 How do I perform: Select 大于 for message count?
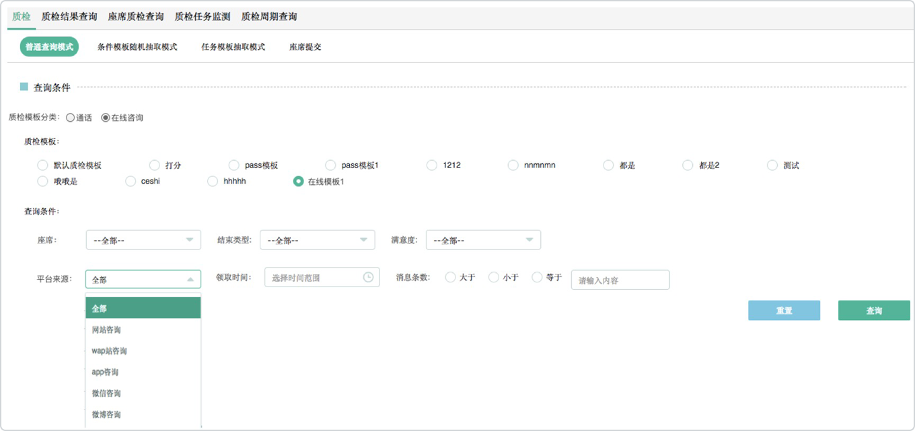pyautogui.click(x=450, y=277)
